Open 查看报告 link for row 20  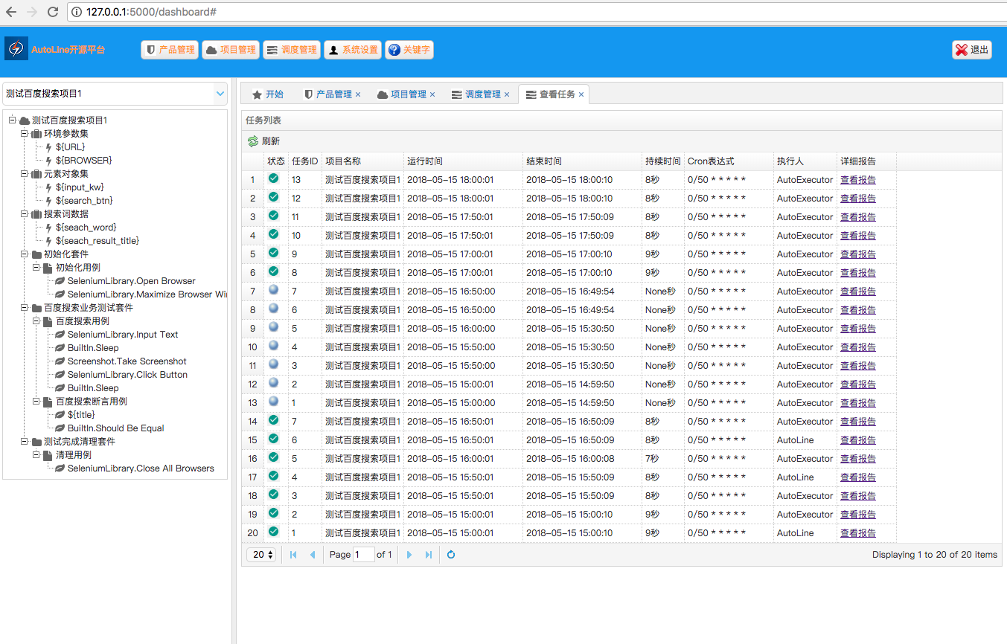point(858,533)
